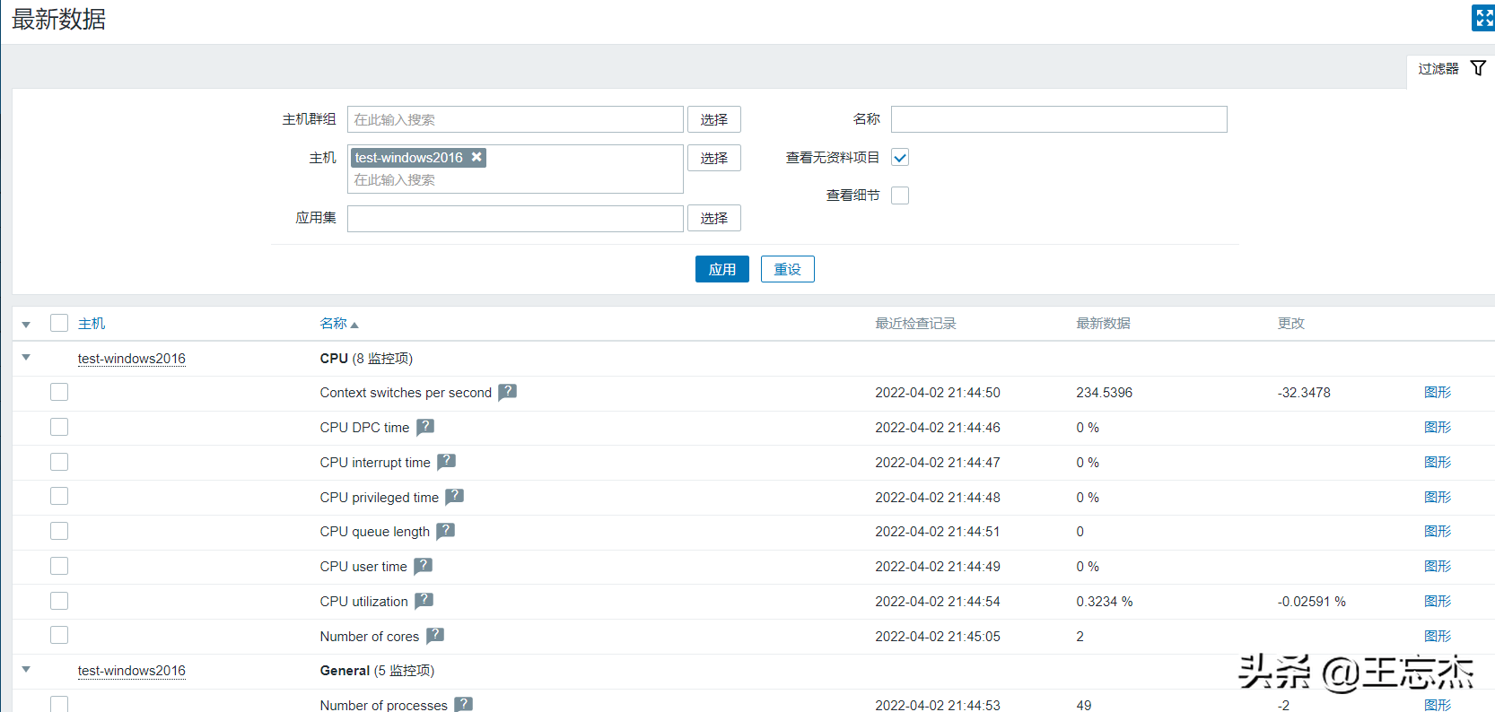Tick the select-all checkbox in table header

(x=59, y=323)
